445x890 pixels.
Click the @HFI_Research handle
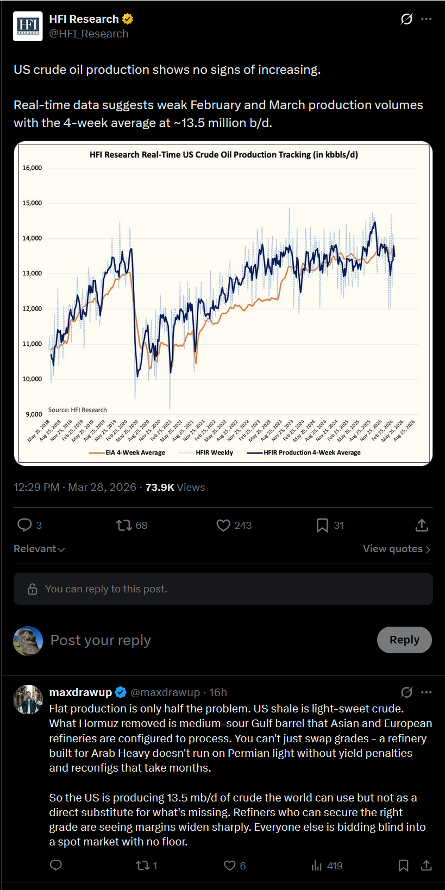click(x=89, y=34)
